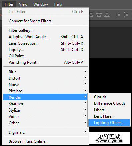This screenshot has height=146, width=132.
Task: Open the Help menu
Action: point(58,4)
